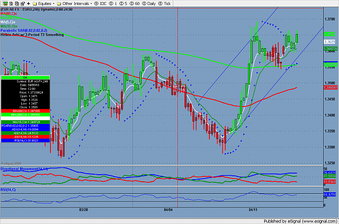Click the white 1.3629 price marker on the axis

point(330,42)
